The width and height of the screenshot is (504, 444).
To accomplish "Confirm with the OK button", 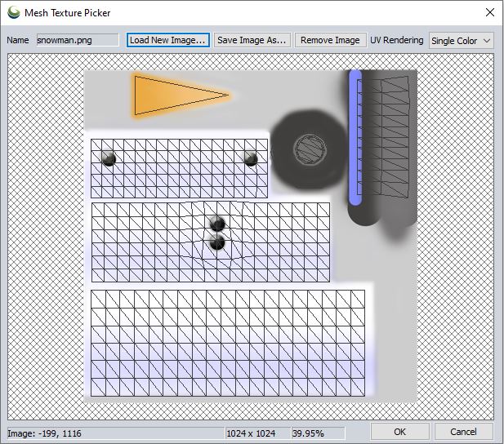I will tap(399, 431).
